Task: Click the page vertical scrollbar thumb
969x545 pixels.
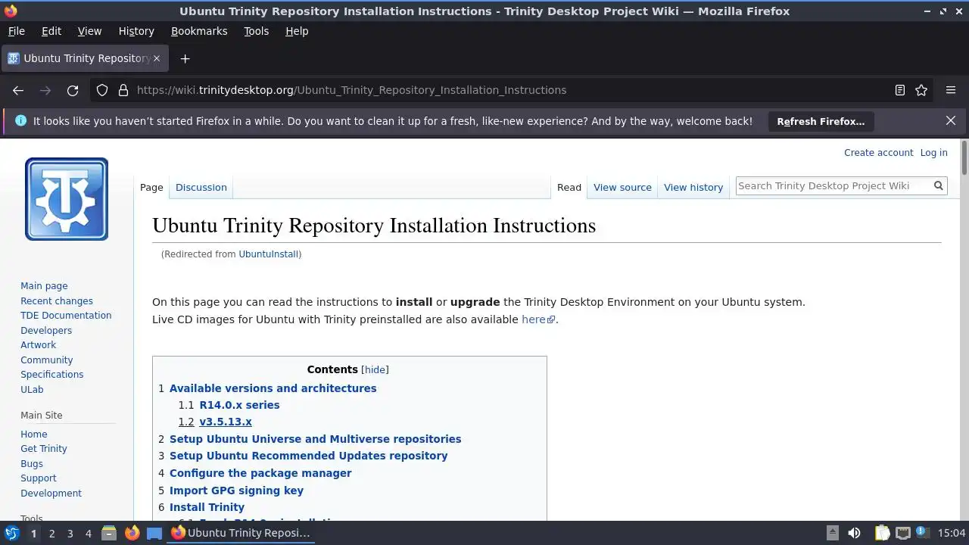Action: pos(964,157)
